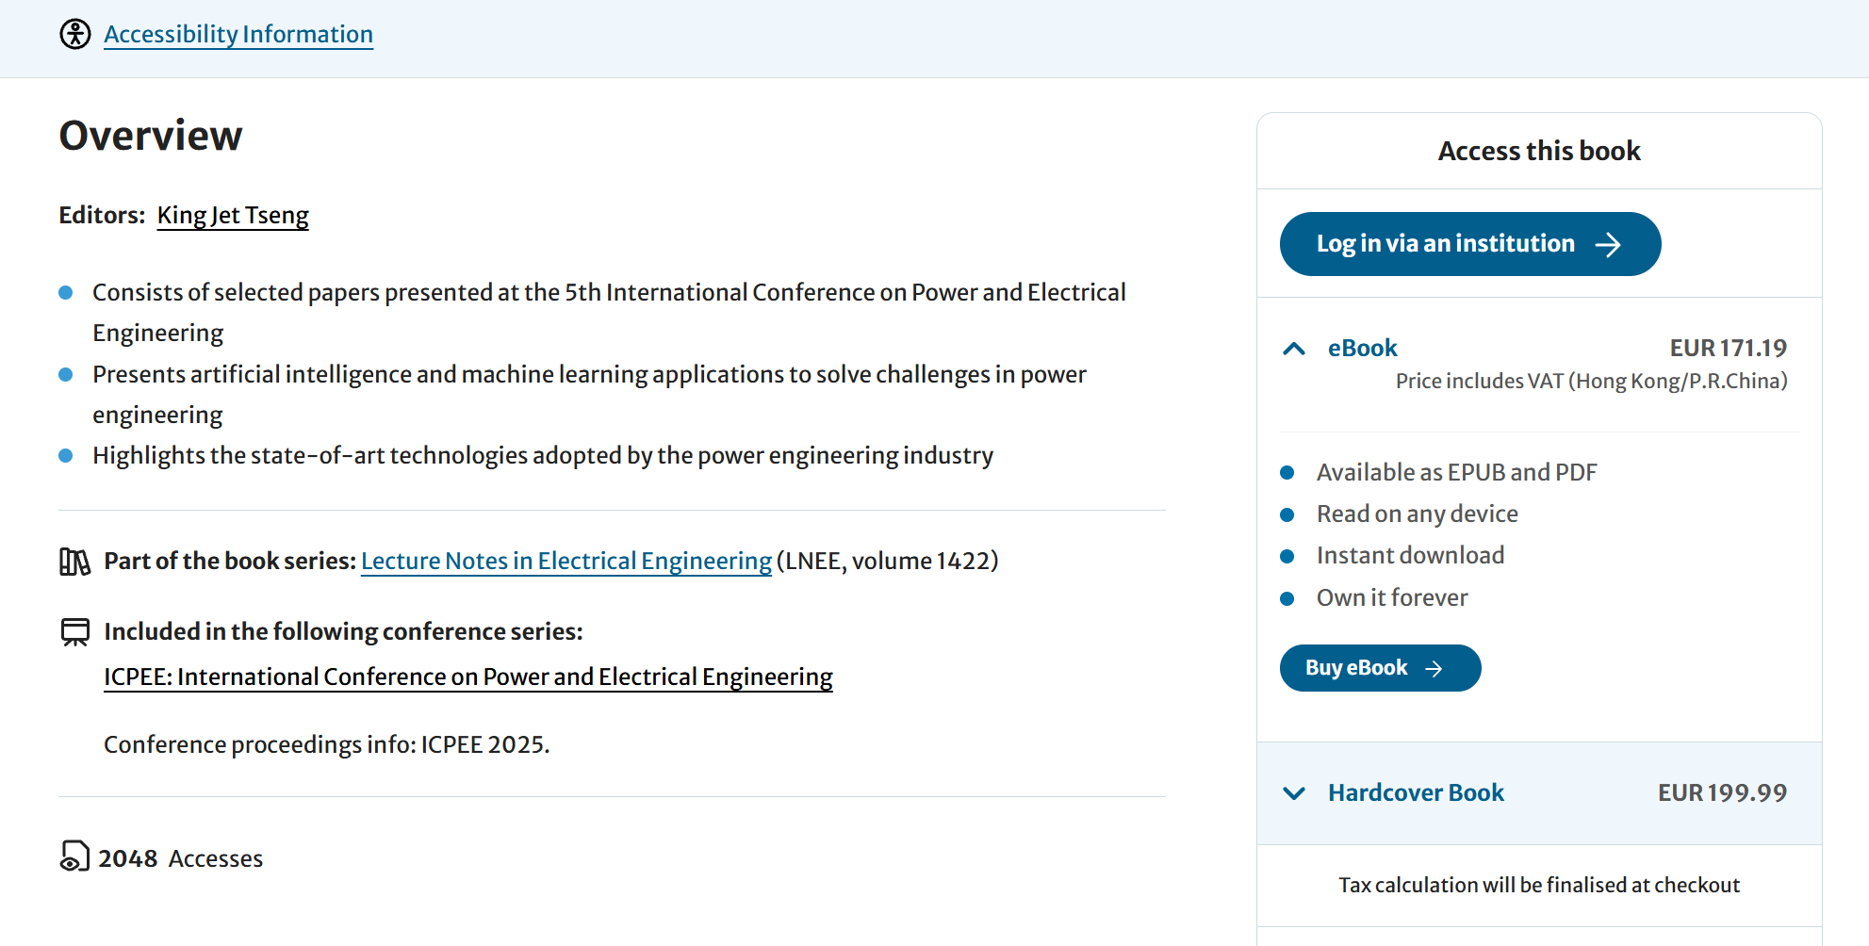1869x946 pixels.
Task: Open the Accessibility Information link
Action: (x=238, y=34)
